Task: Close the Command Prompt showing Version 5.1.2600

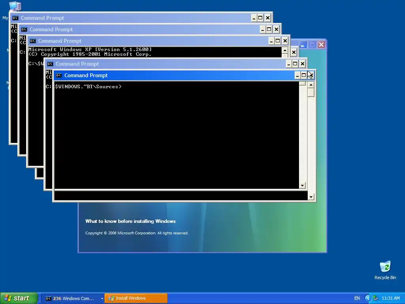Action: [x=285, y=41]
